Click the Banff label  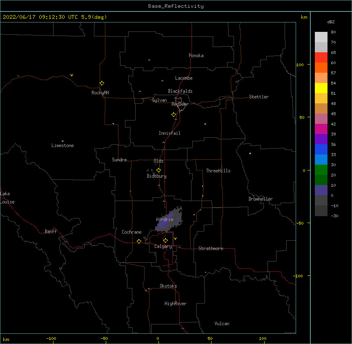point(51,232)
